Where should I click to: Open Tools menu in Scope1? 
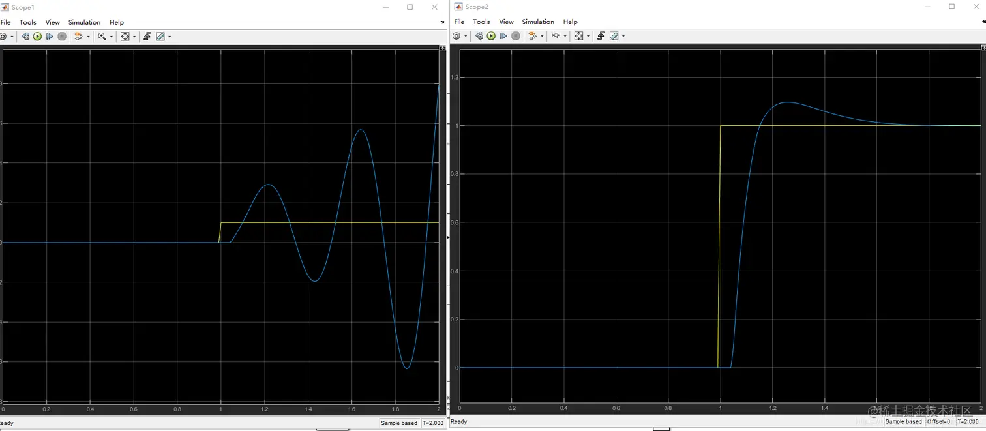coord(27,22)
